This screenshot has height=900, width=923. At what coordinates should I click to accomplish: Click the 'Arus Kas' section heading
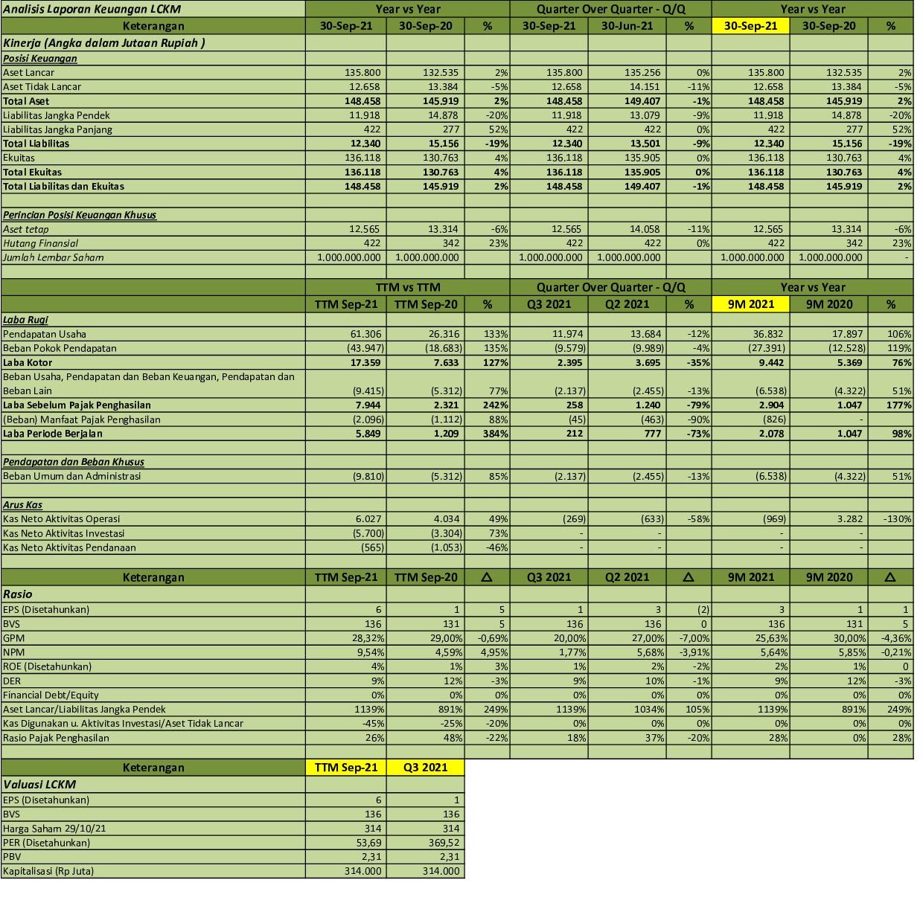point(22,504)
